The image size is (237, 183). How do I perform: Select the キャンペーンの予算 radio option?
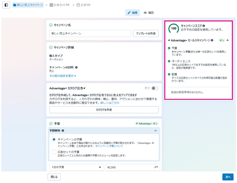pyautogui.click(x=54, y=139)
